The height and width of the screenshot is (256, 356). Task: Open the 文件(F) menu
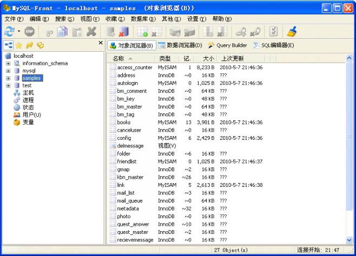[14, 19]
